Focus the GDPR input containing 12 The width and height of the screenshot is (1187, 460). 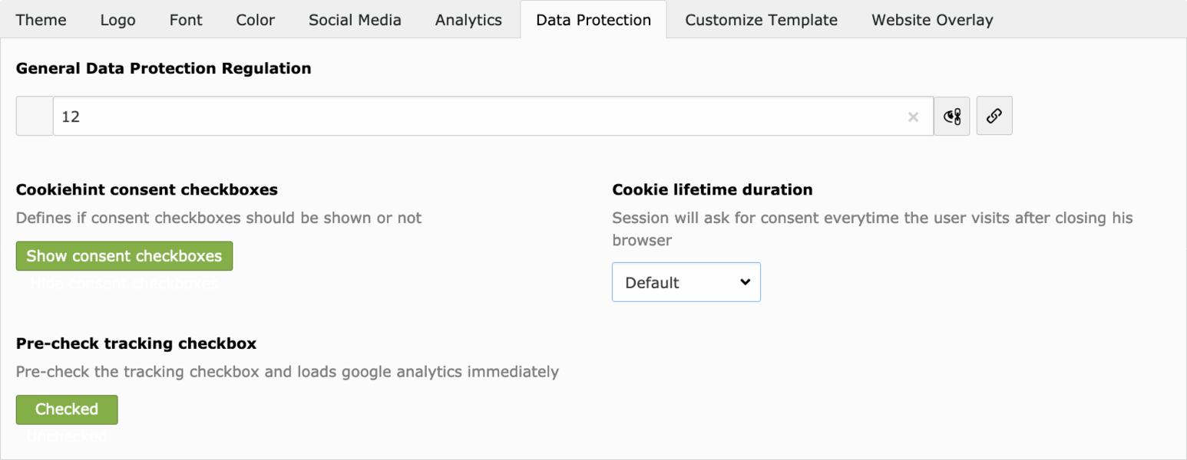493,116
